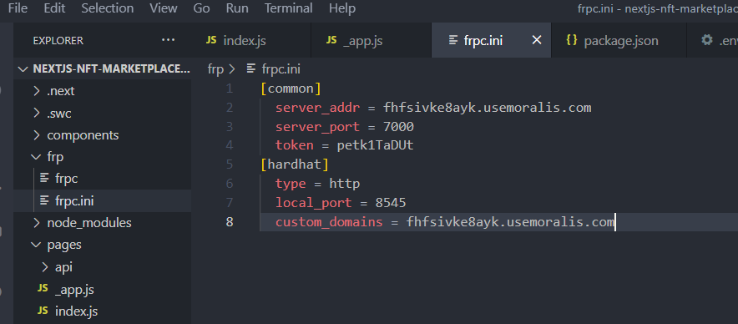Viewport: 738px width, 324px height.
Task: Click the JS icon beside explorer index.js
Action: click(x=43, y=311)
